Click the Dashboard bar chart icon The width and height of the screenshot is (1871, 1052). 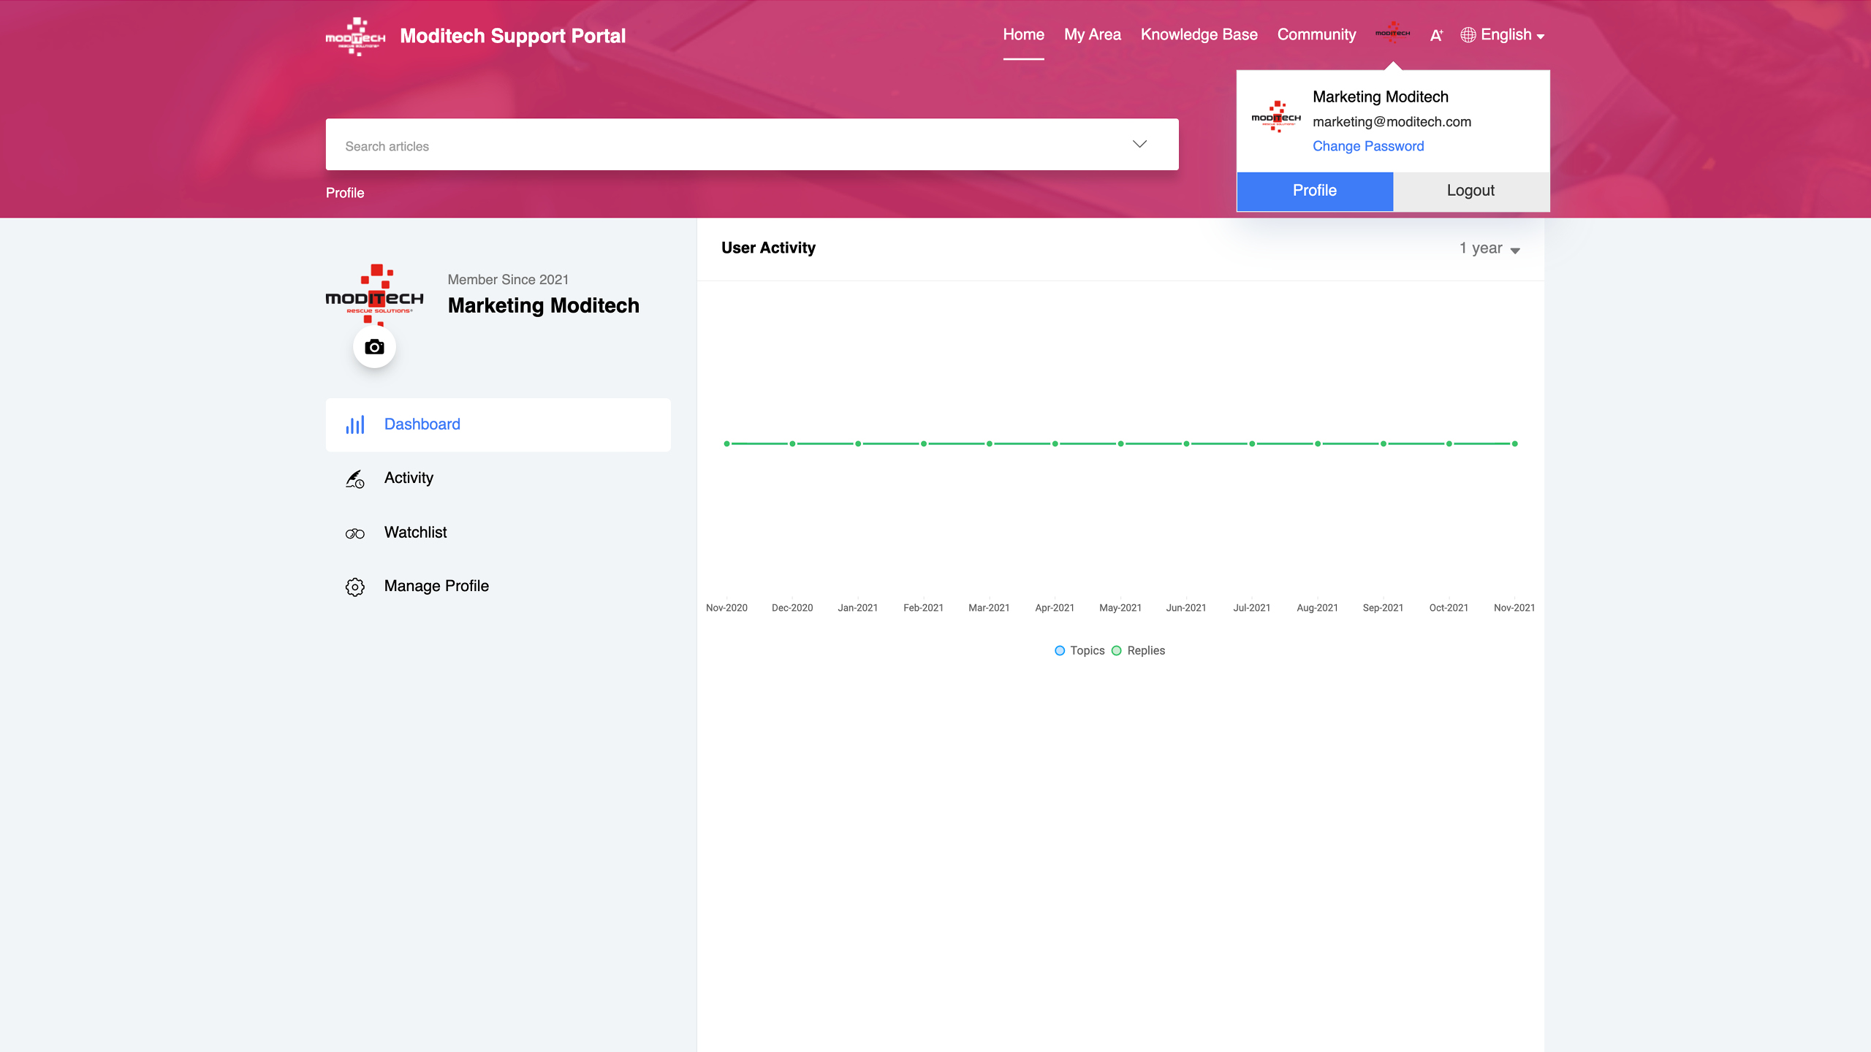[x=355, y=425]
